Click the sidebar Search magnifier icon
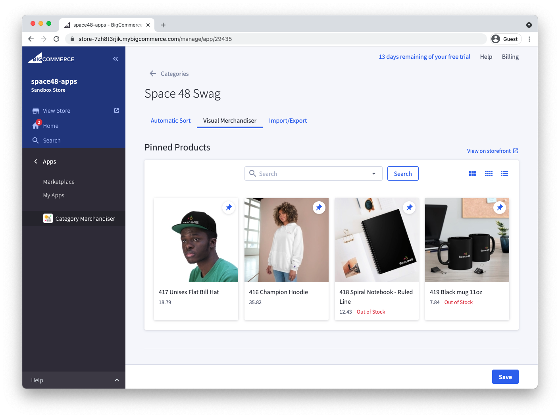The height and width of the screenshot is (418, 560). [x=36, y=141]
